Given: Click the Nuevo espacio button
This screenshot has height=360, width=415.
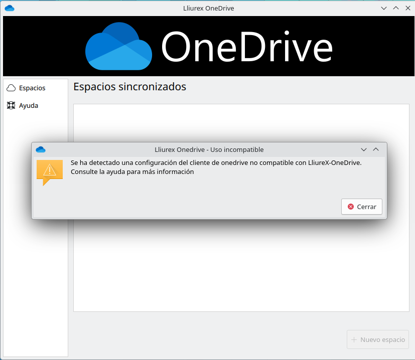Looking at the screenshot, I should [377, 339].
